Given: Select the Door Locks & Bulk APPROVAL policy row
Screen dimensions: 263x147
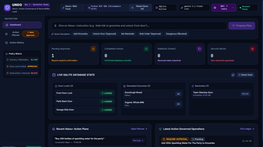Looking at the screenshot, I should (x=22, y=67).
